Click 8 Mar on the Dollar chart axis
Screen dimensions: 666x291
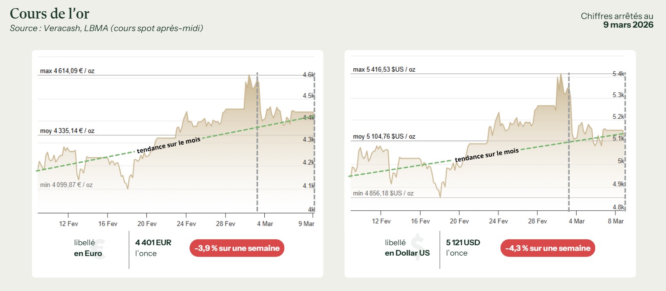pos(615,221)
